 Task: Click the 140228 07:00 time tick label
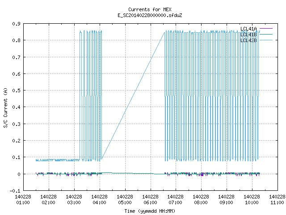176,200
